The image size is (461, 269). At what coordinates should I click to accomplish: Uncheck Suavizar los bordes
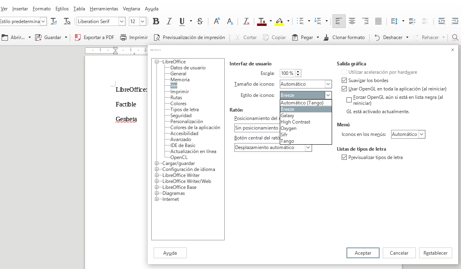(x=344, y=80)
